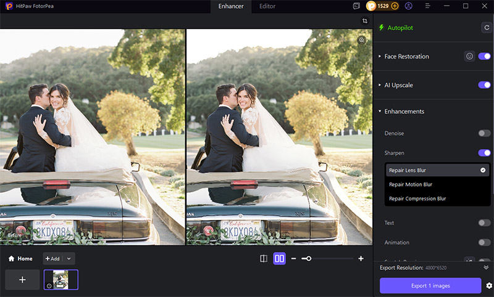Click the HitPaw FotorPea logo icon
Viewport: 494px width, 297px height.
[9, 6]
